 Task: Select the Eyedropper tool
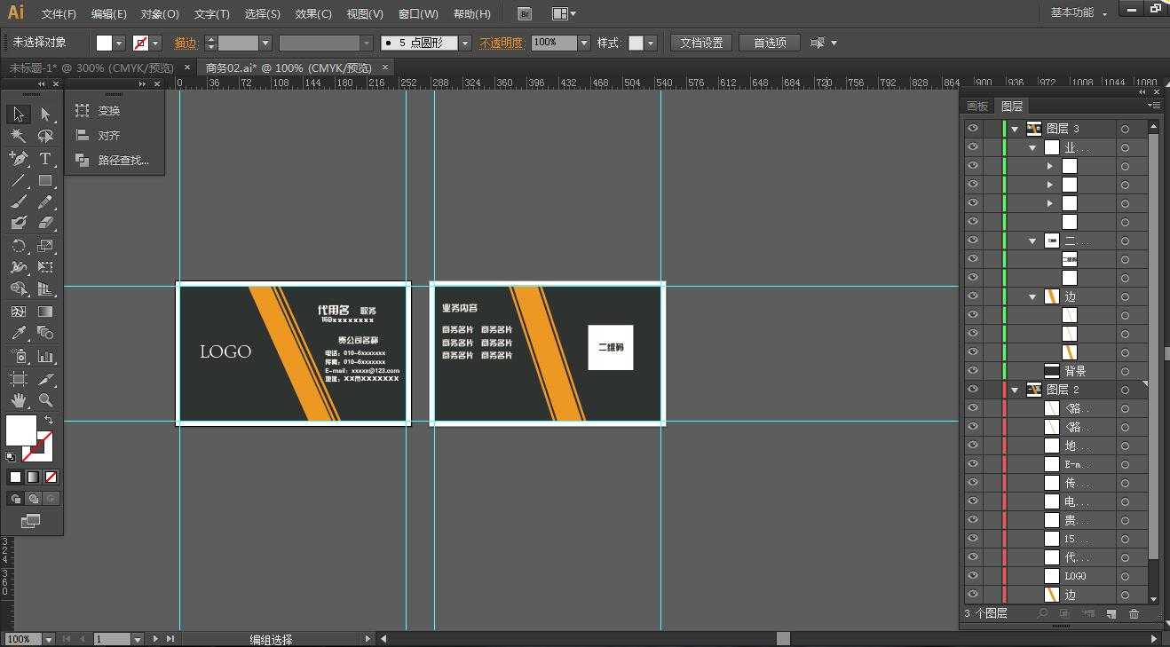tap(19, 334)
